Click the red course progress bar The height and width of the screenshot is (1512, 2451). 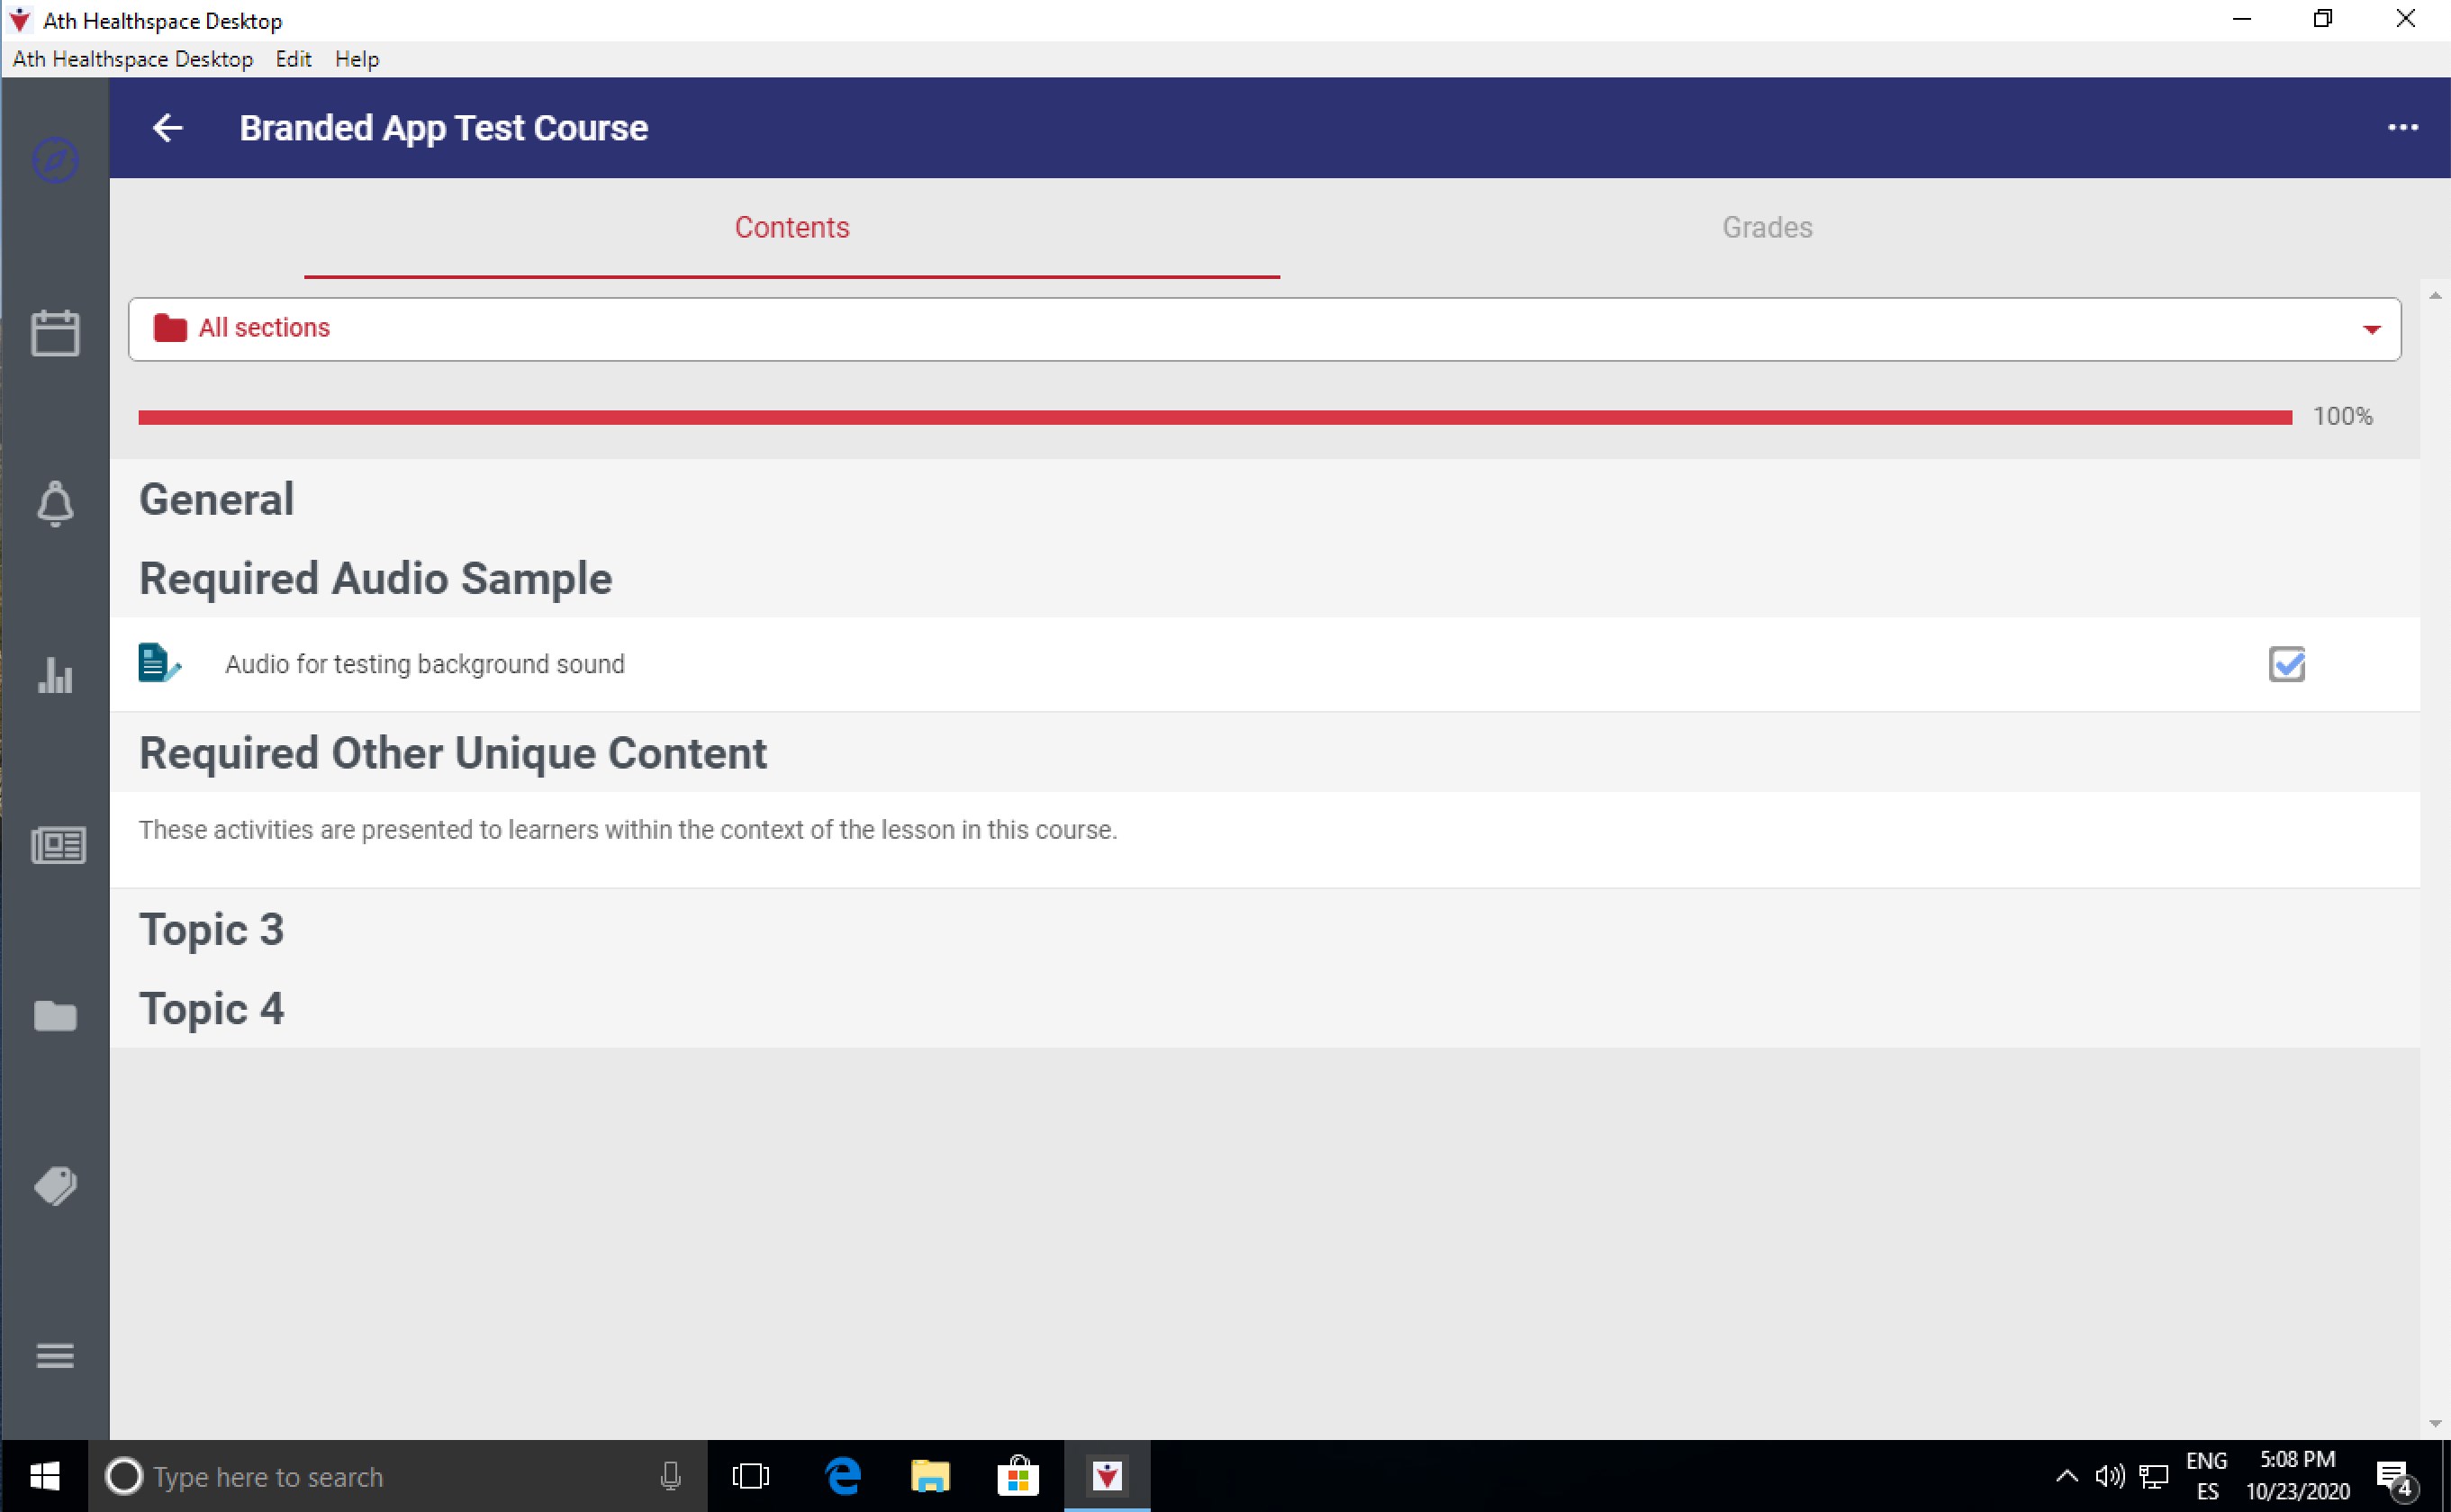[1215, 418]
